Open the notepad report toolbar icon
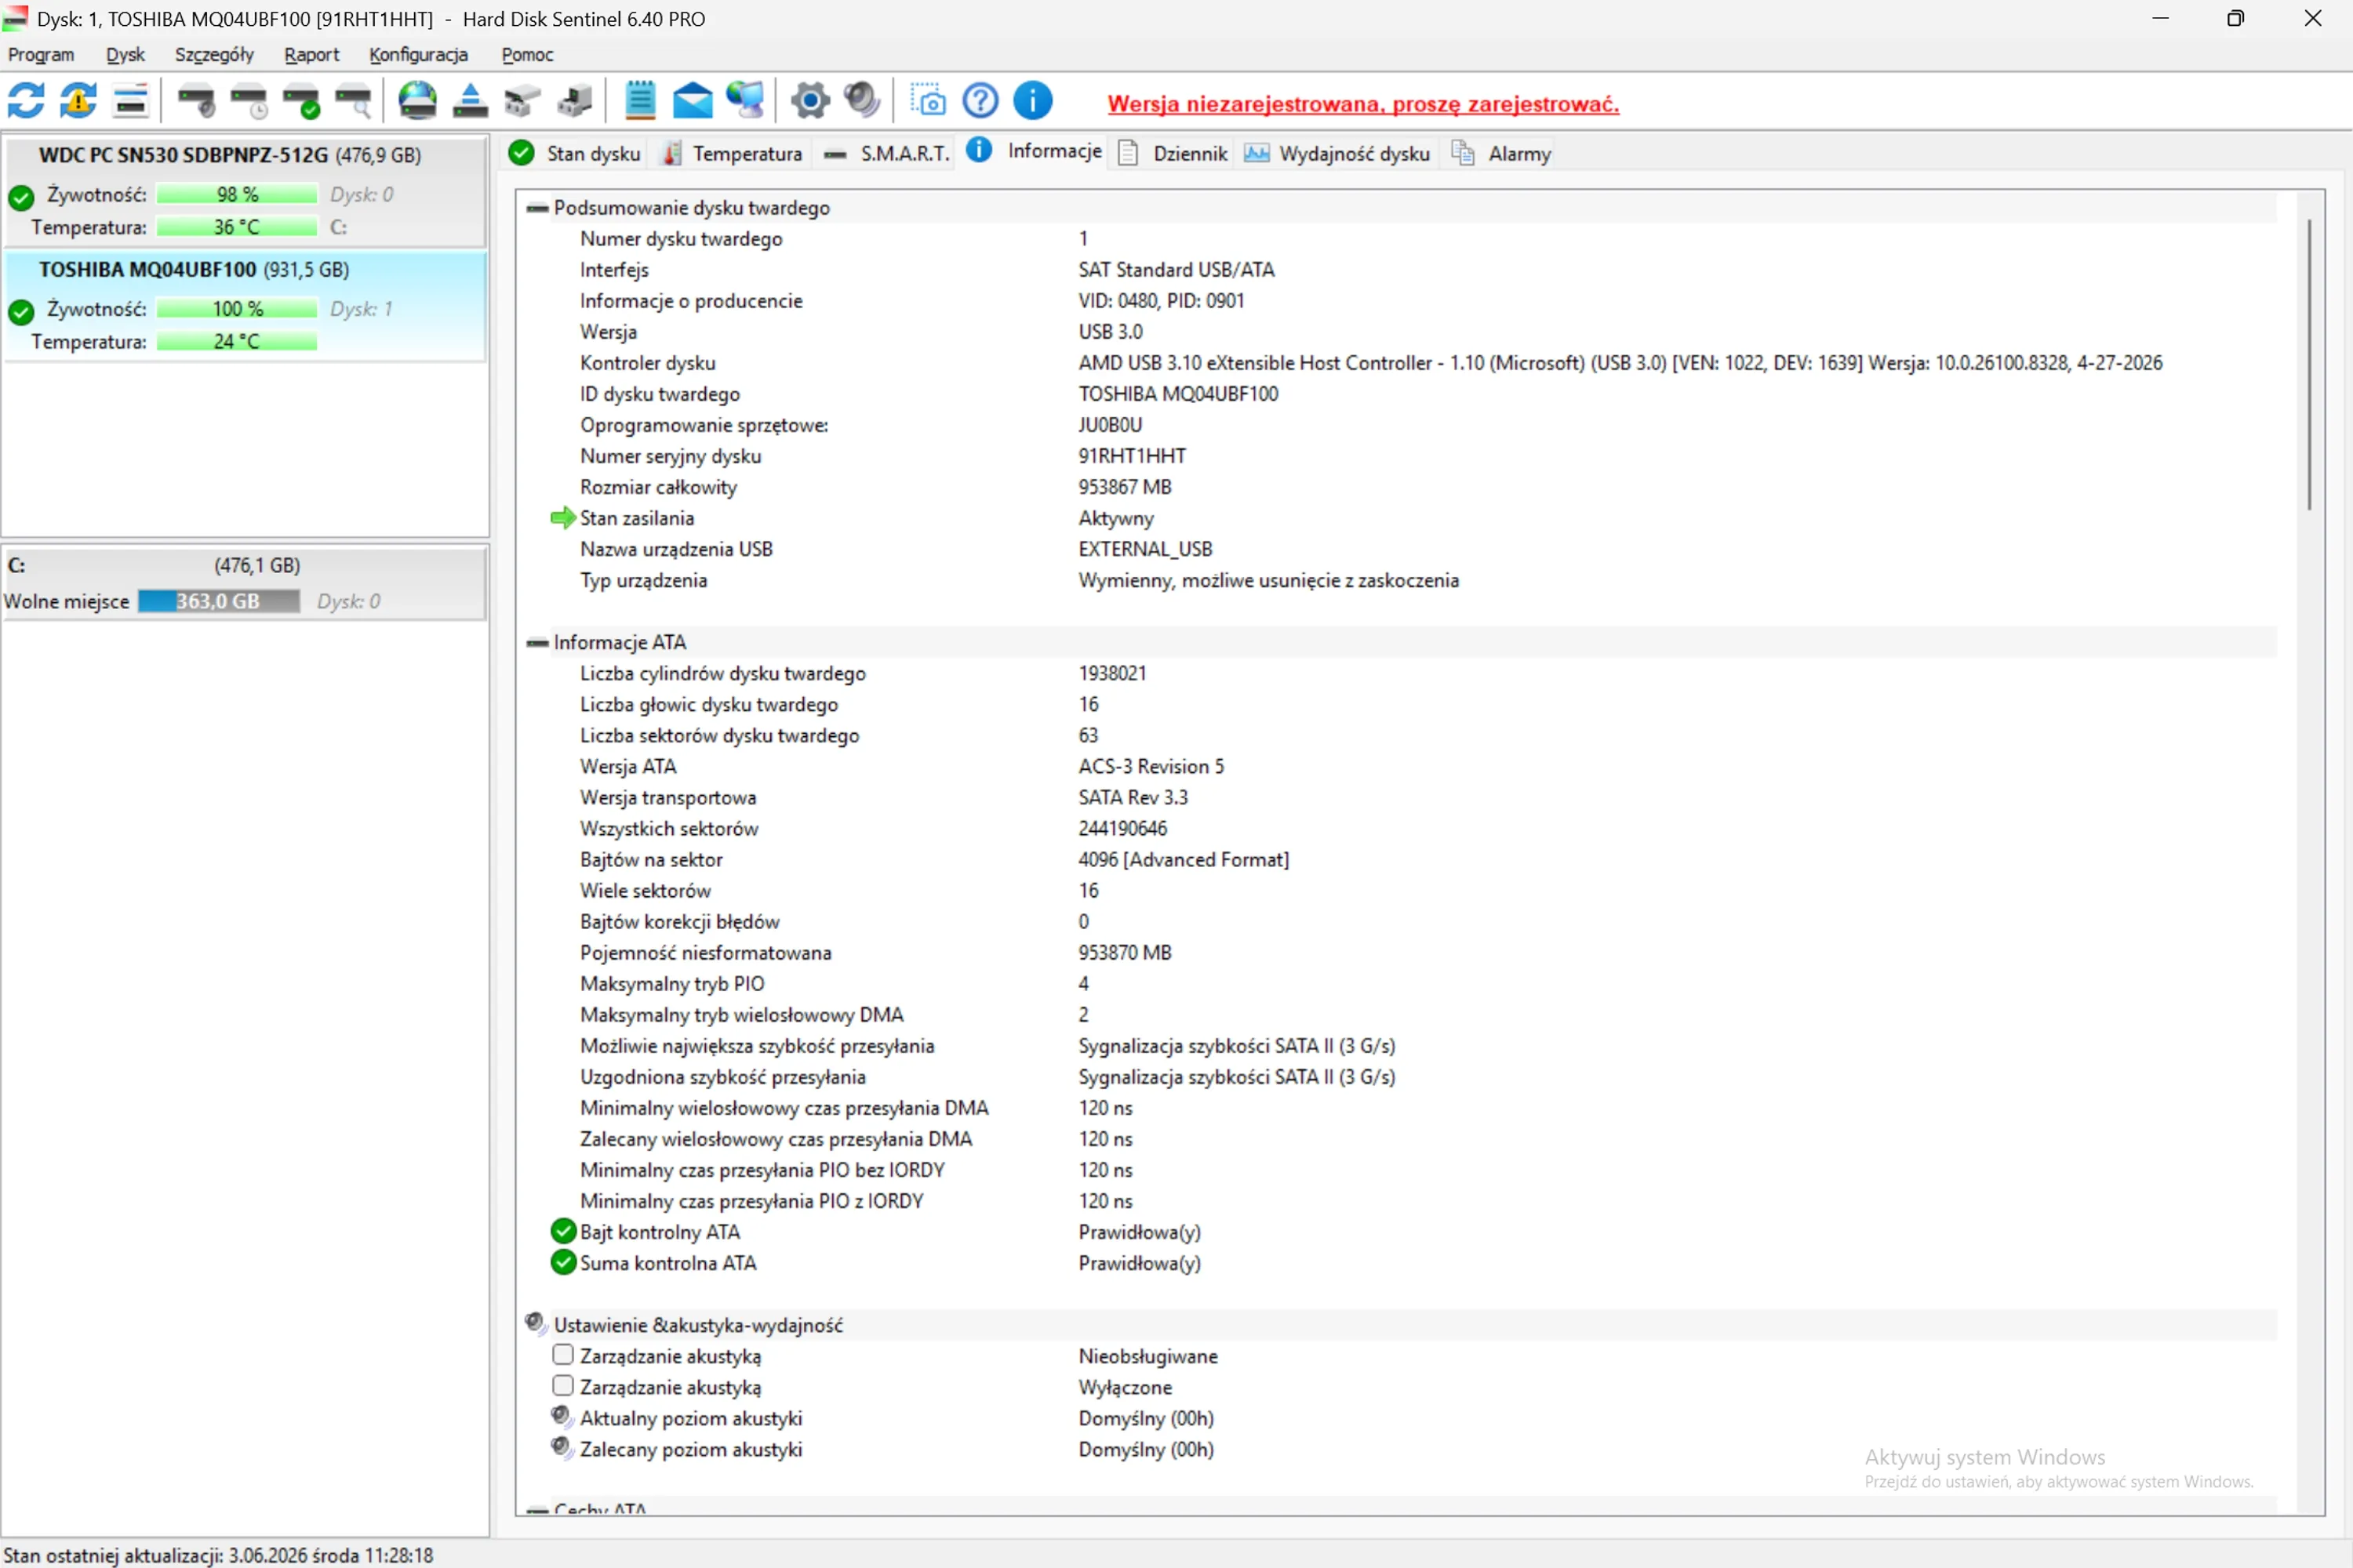The width and height of the screenshot is (2353, 1568). coord(640,101)
